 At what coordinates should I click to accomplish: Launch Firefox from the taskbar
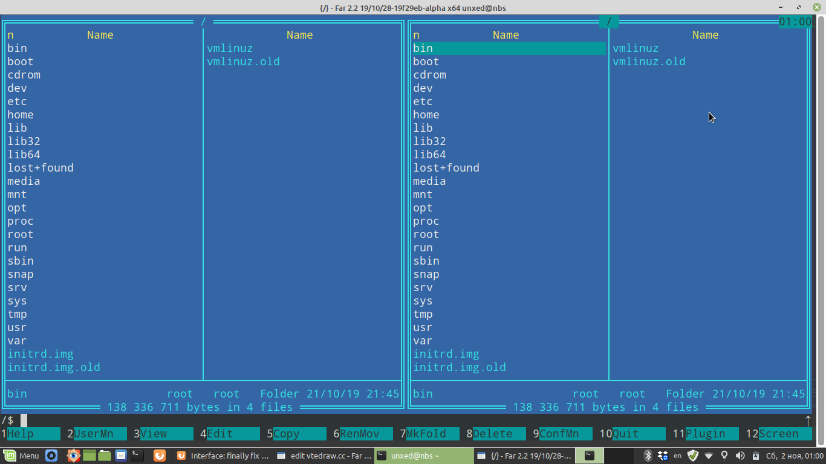[160, 456]
